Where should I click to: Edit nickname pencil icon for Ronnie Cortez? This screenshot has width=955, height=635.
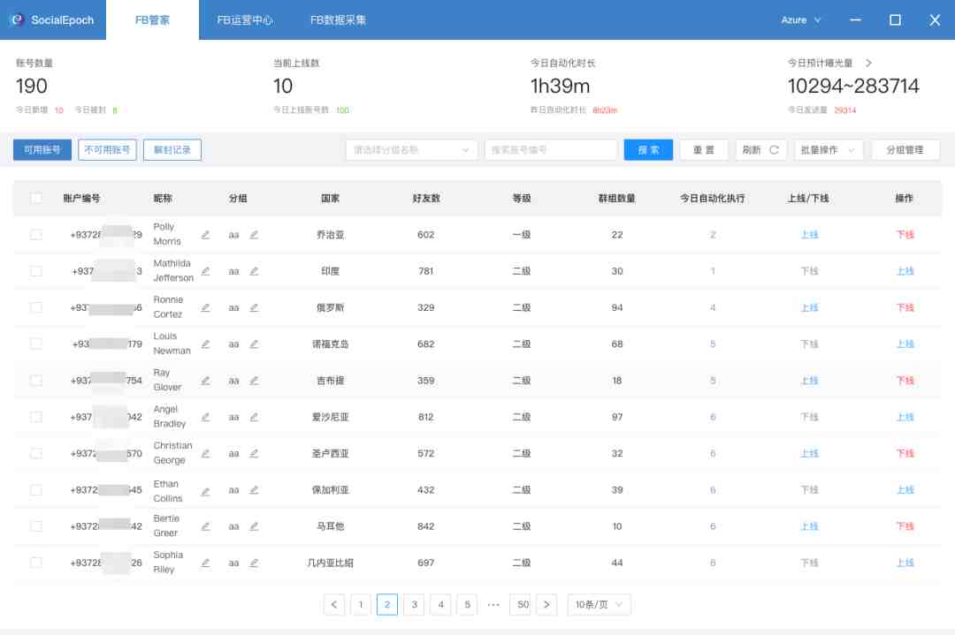click(x=205, y=307)
